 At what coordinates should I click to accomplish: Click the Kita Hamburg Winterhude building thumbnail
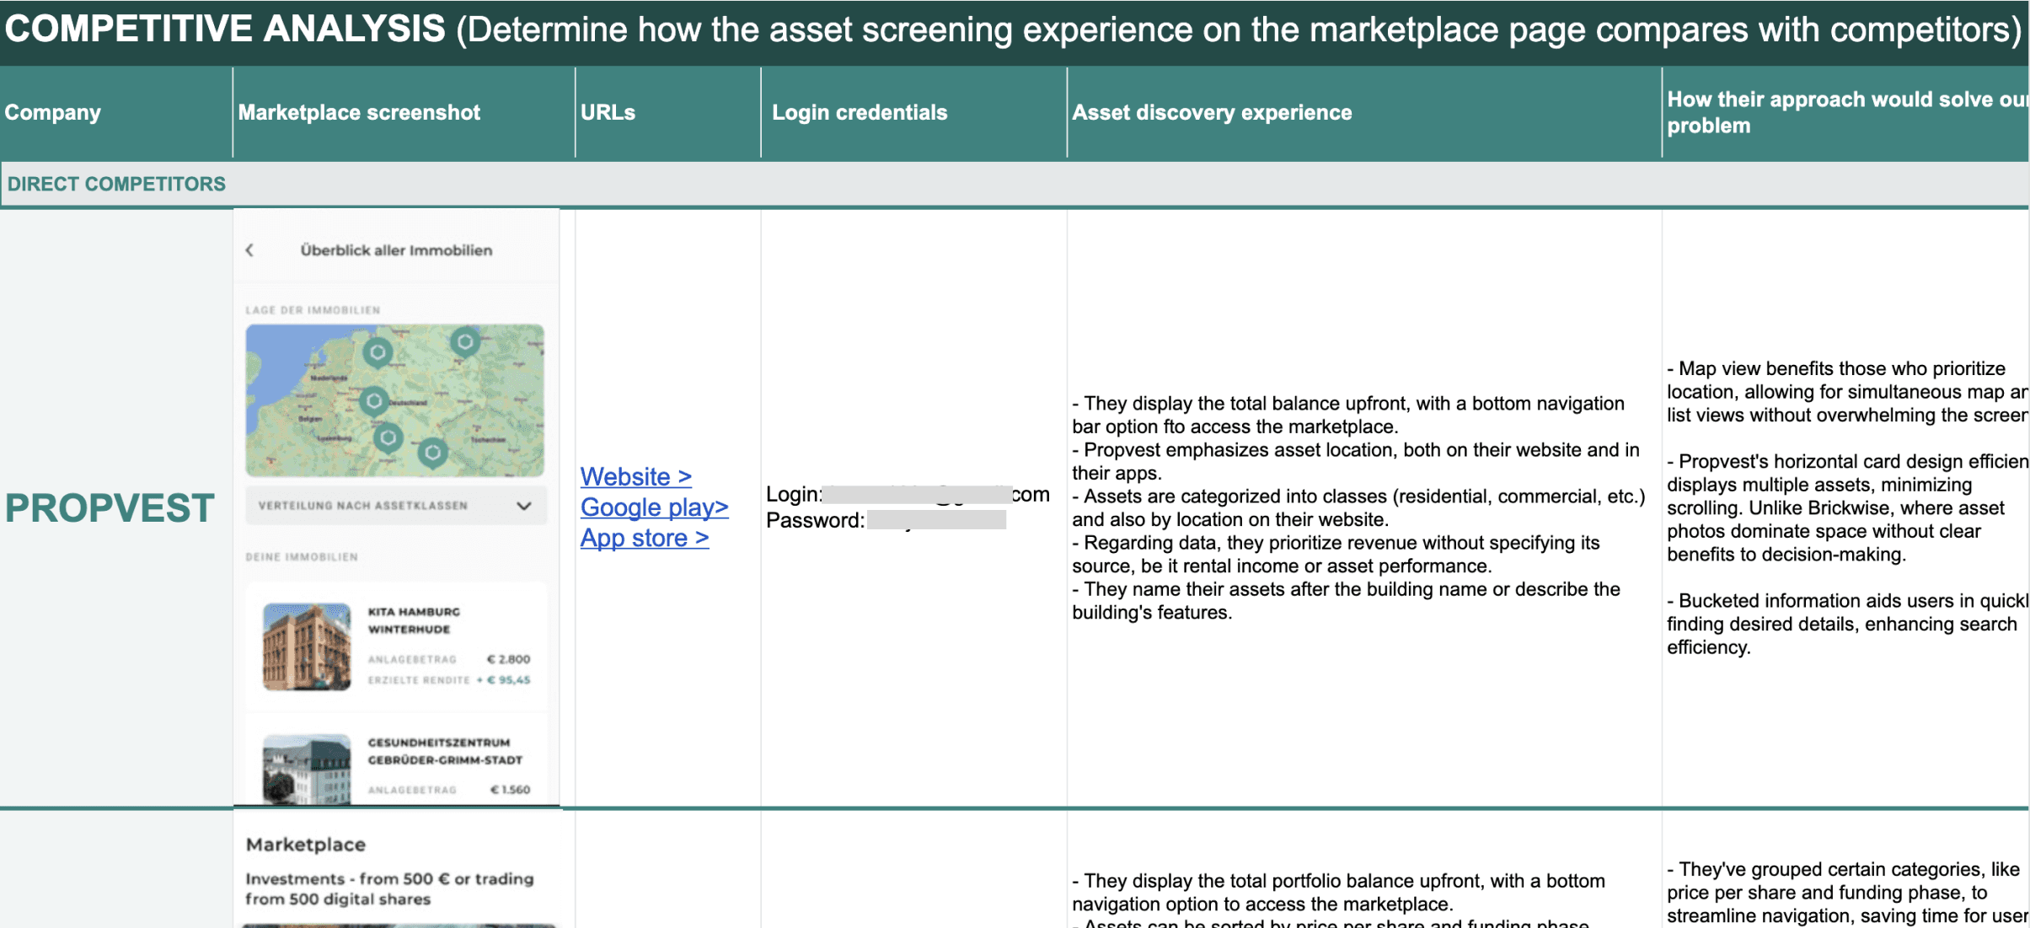coord(306,646)
